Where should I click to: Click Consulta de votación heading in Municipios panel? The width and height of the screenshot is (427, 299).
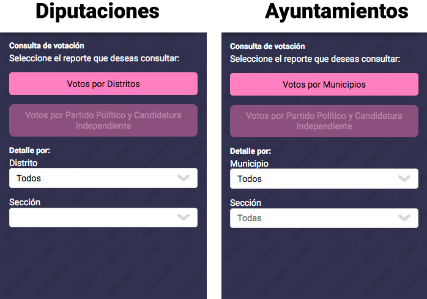267,46
